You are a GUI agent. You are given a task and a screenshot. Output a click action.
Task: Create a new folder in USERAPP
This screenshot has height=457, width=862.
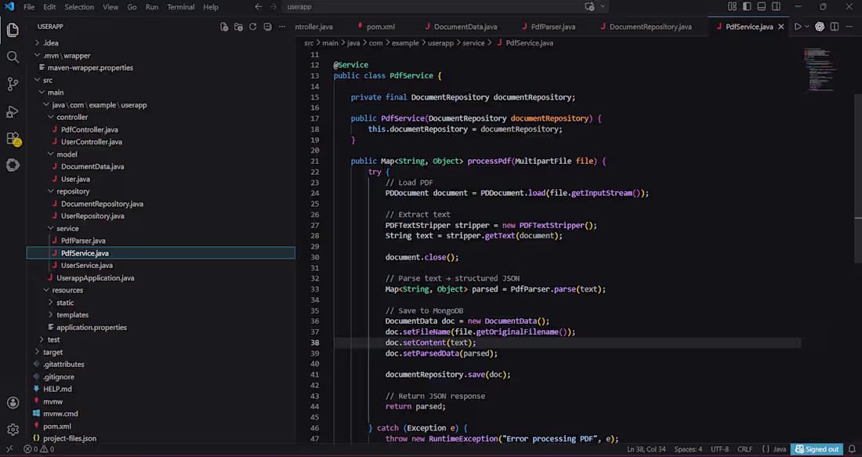pyautogui.click(x=238, y=26)
